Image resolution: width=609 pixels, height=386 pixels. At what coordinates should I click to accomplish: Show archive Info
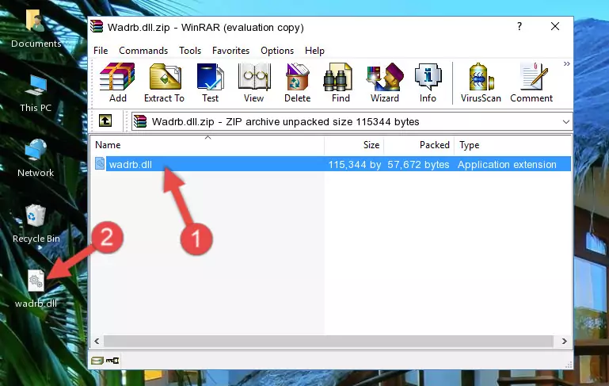click(428, 82)
